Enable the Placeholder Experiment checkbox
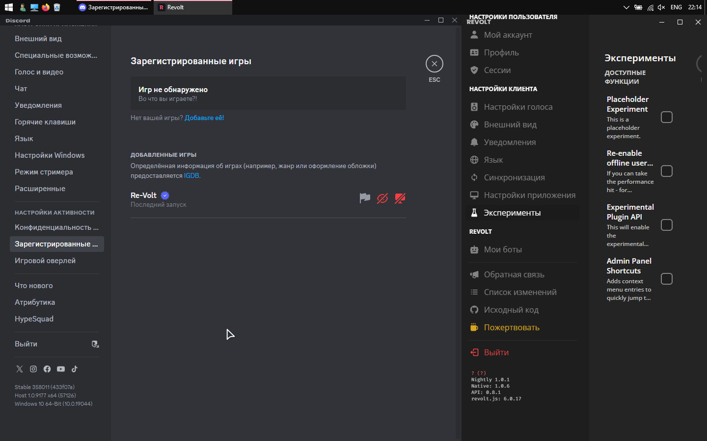This screenshot has height=441, width=707. coord(667,117)
